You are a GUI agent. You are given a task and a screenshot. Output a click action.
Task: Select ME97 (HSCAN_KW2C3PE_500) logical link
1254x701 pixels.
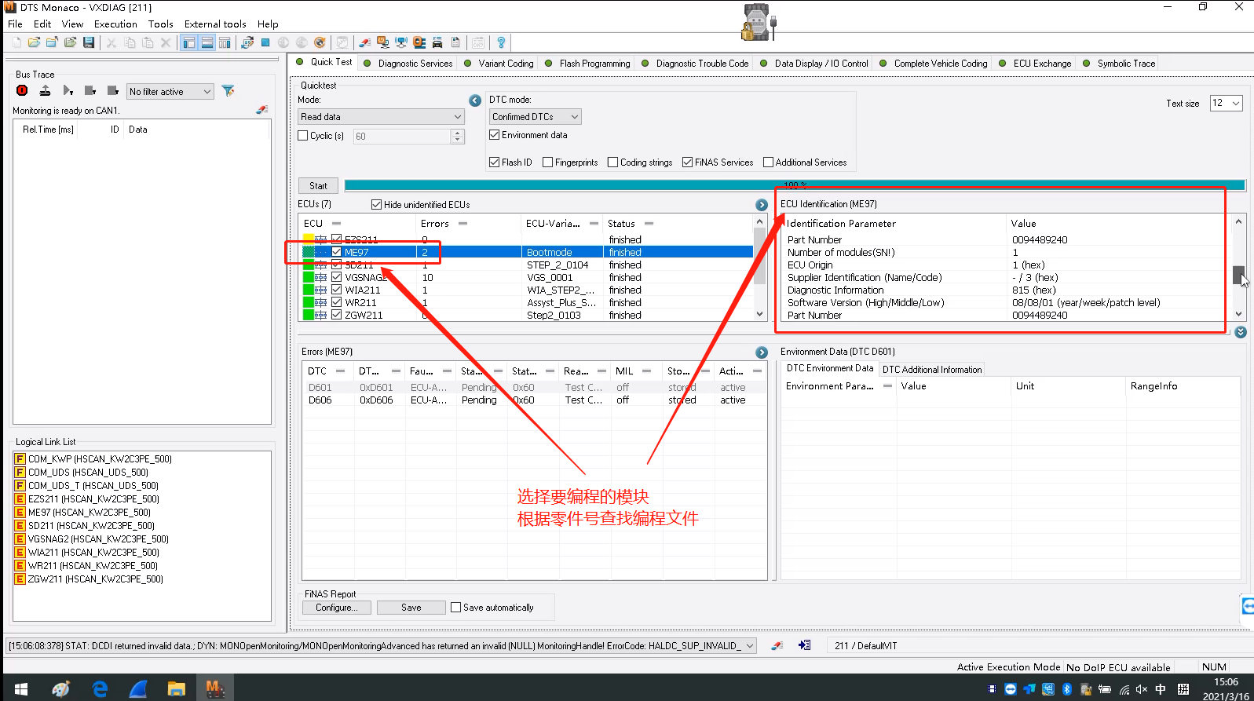89,513
